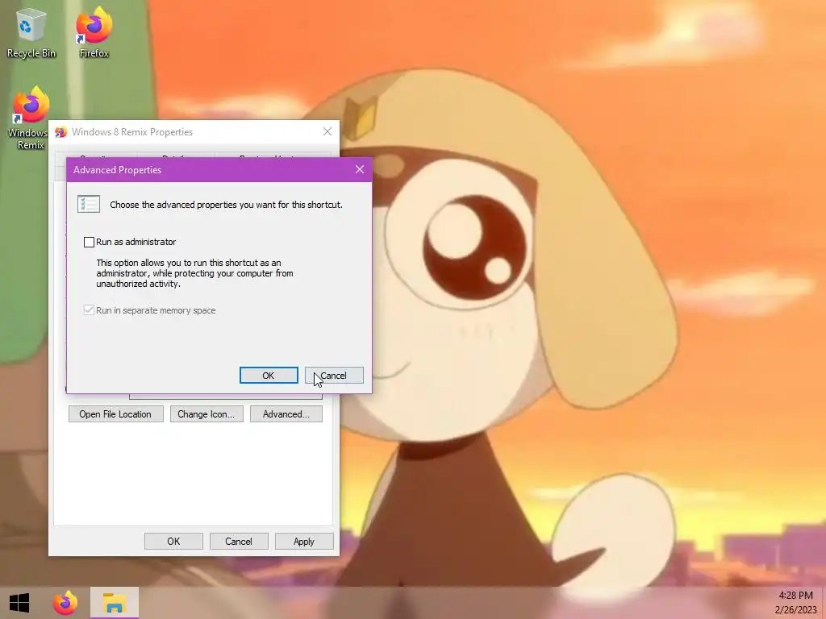This screenshot has width=826, height=619.
Task: Click the checklist icon in Advanced Properties
Action: click(89, 204)
